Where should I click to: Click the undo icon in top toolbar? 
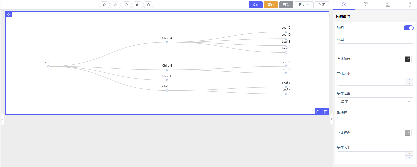click(104, 5)
